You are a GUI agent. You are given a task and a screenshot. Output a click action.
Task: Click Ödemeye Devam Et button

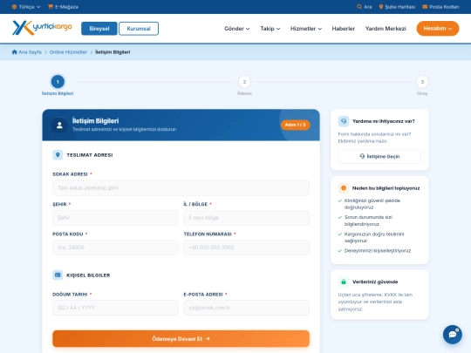pos(181,338)
